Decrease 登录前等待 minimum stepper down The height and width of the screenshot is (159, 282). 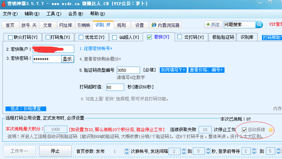(254, 153)
